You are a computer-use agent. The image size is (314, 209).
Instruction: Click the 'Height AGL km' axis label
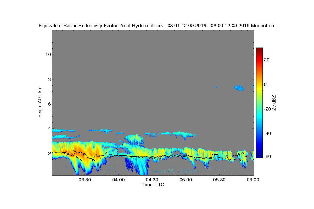pos(40,103)
